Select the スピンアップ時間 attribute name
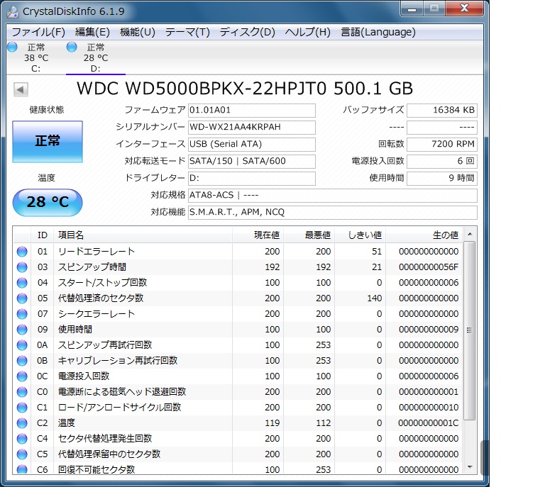The height and width of the screenshot is (487, 545). coord(92,267)
